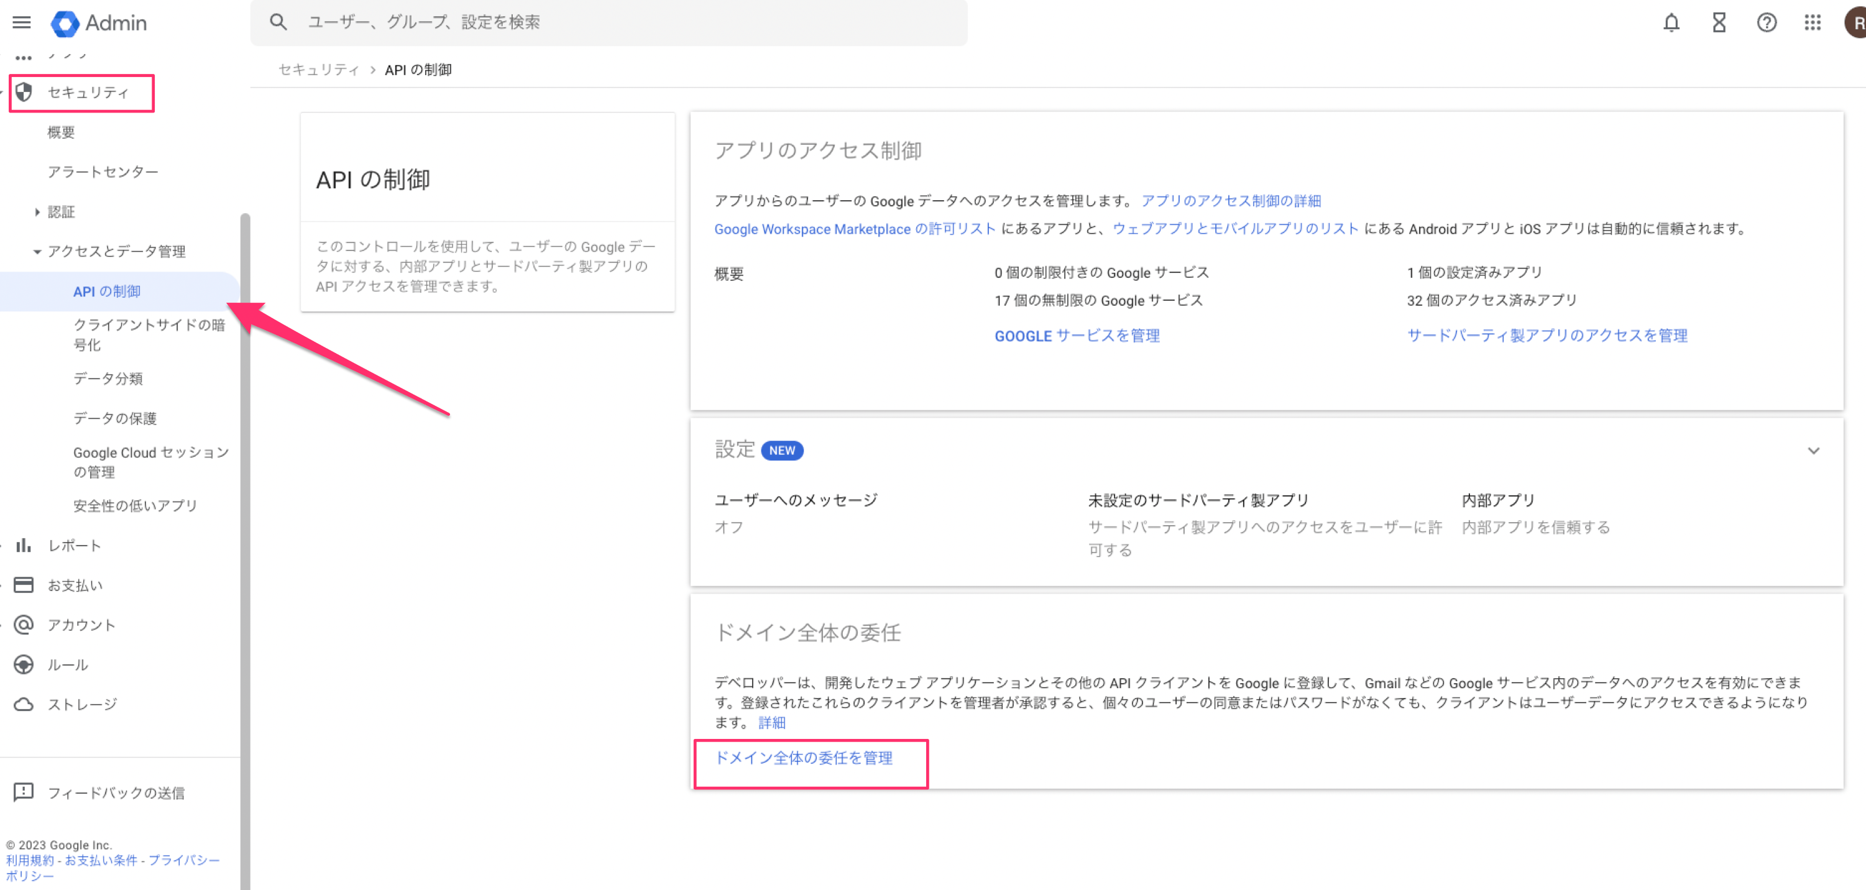Image resolution: width=1866 pixels, height=890 pixels.
Task: Expand the 設定 card chevron
Action: click(1813, 451)
